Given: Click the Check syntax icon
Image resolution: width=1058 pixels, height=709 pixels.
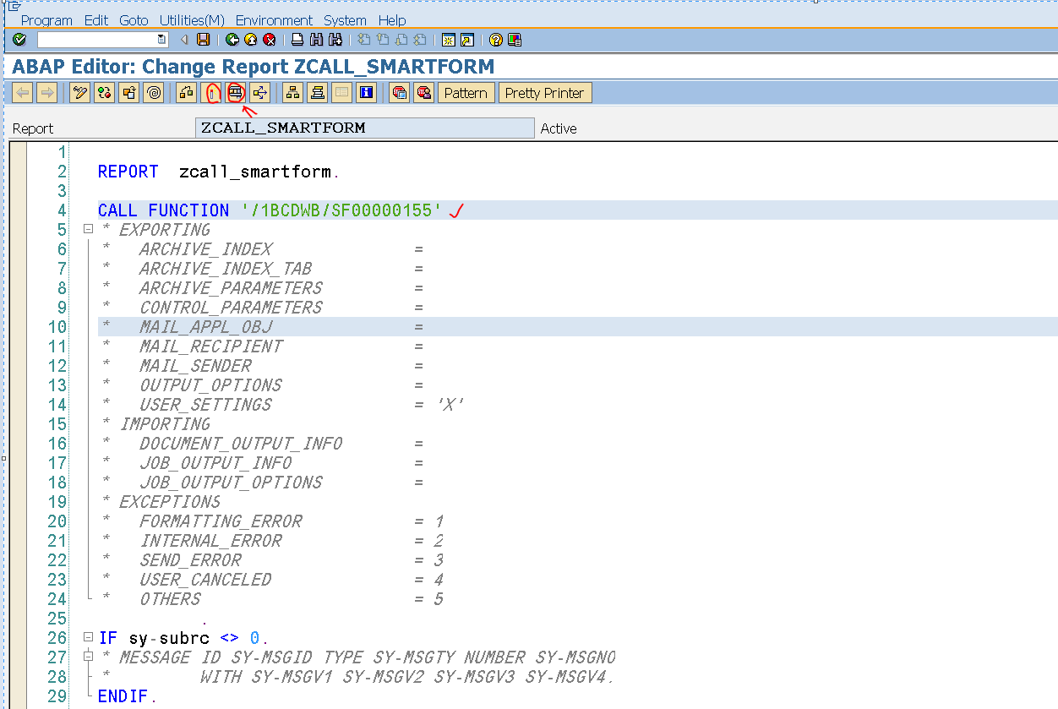Looking at the screenshot, I should [186, 93].
